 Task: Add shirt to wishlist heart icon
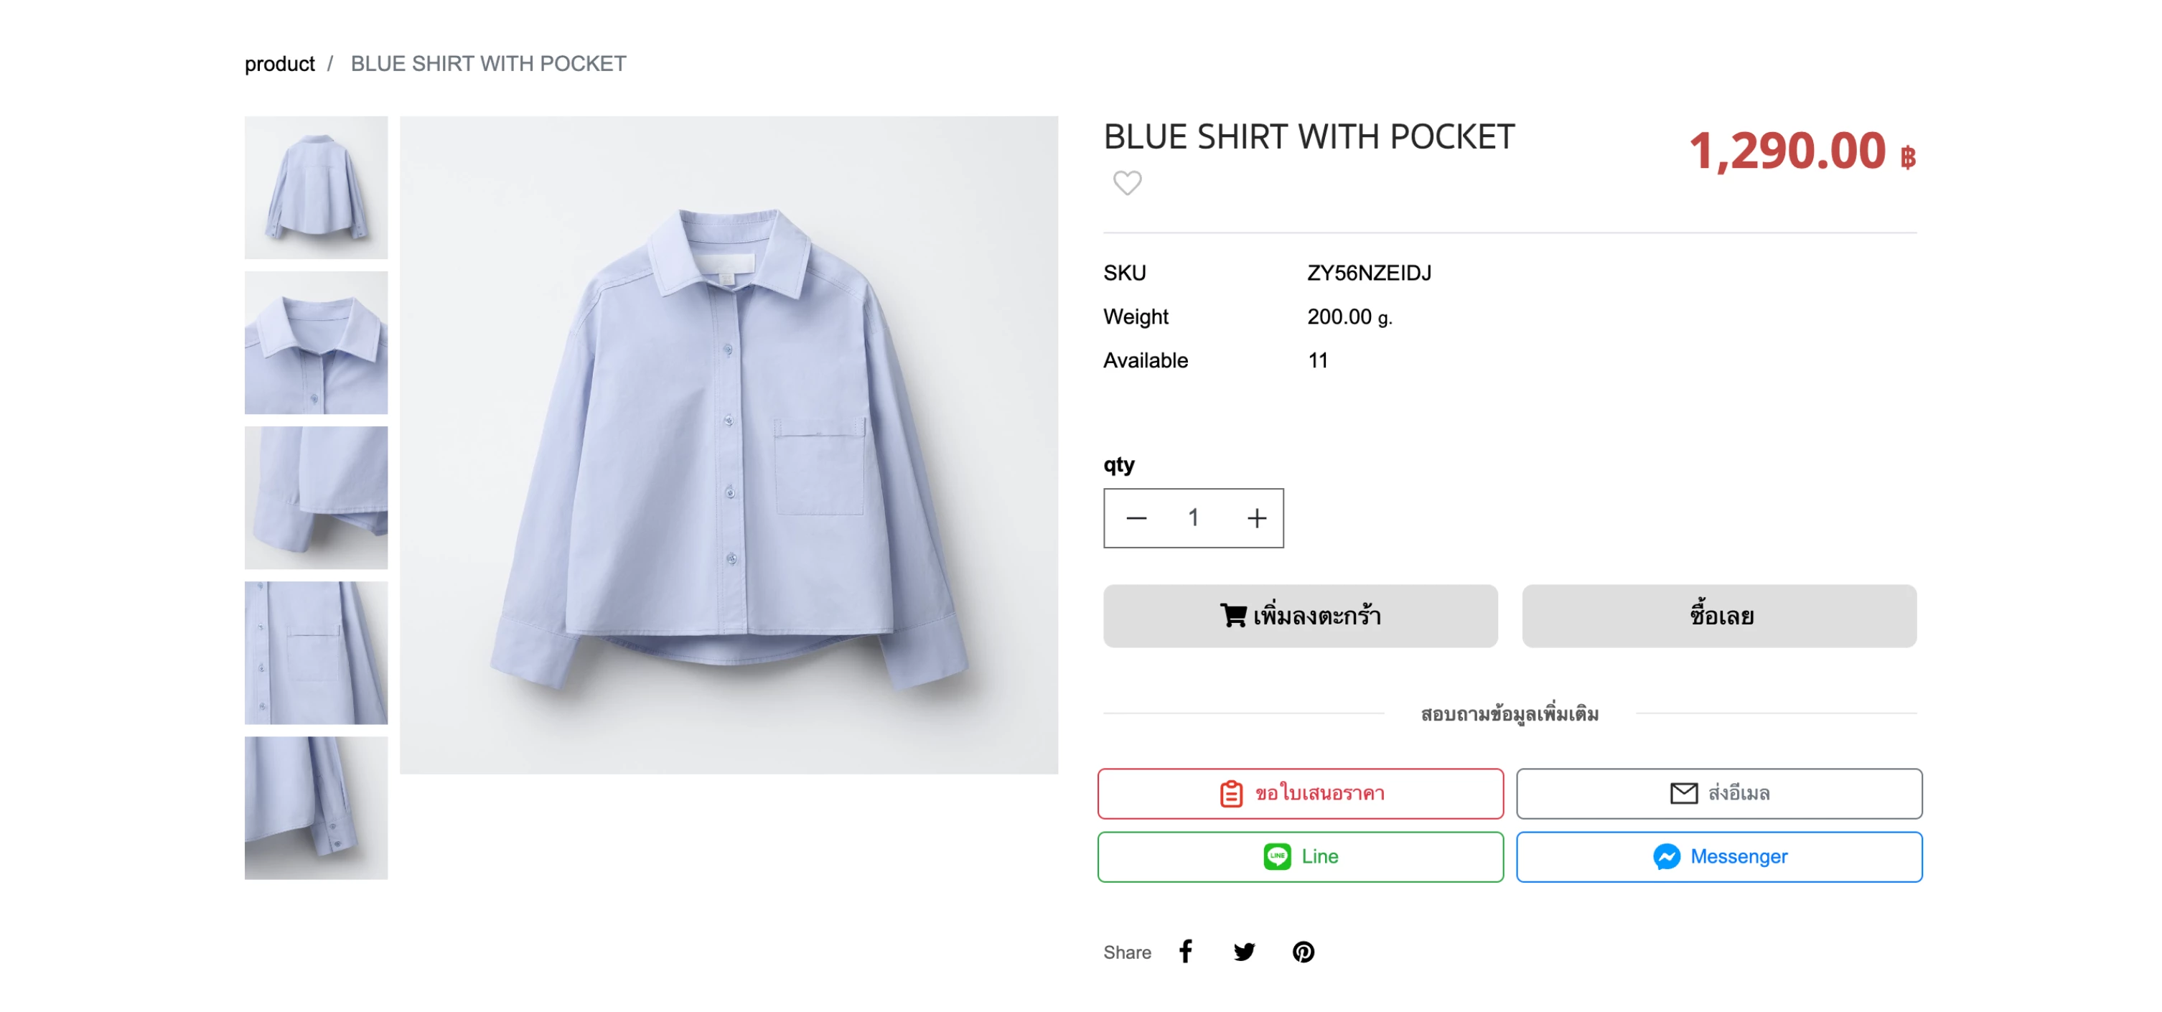click(1127, 182)
